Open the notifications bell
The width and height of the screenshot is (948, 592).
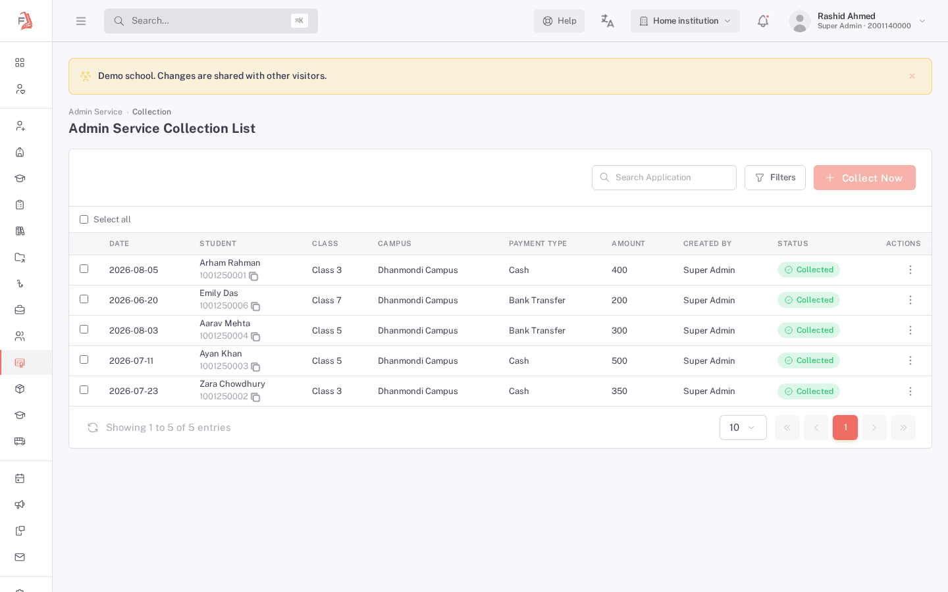pyautogui.click(x=763, y=21)
